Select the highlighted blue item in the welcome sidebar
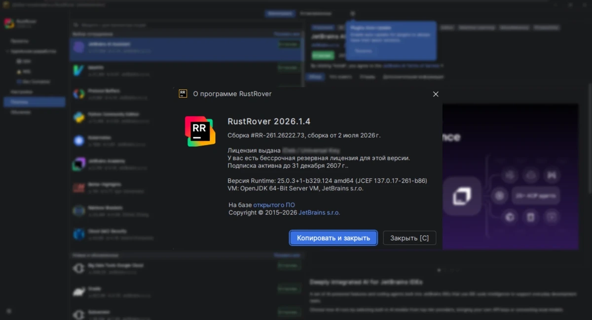This screenshot has height=320, width=592. point(35,102)
